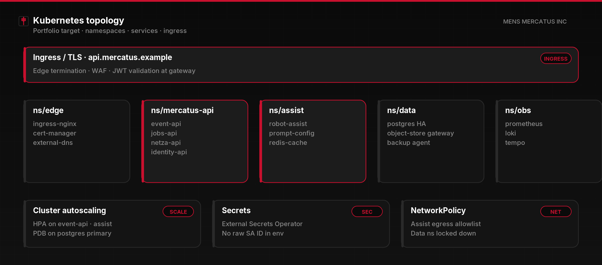This screenshot has height=265, width=602.
Task: Select the ns/data namespace heading
Action: 401,110
